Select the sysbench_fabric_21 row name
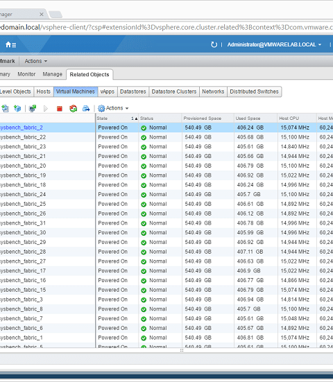The height and width of the screenshot is (382, 333). (23, 156)
